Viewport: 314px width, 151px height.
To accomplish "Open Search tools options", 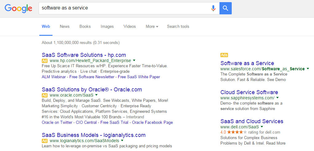I will tap(178, 27).
